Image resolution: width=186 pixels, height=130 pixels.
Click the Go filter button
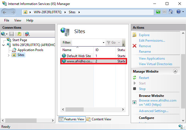pyautogui.click(x=111, y=43)
